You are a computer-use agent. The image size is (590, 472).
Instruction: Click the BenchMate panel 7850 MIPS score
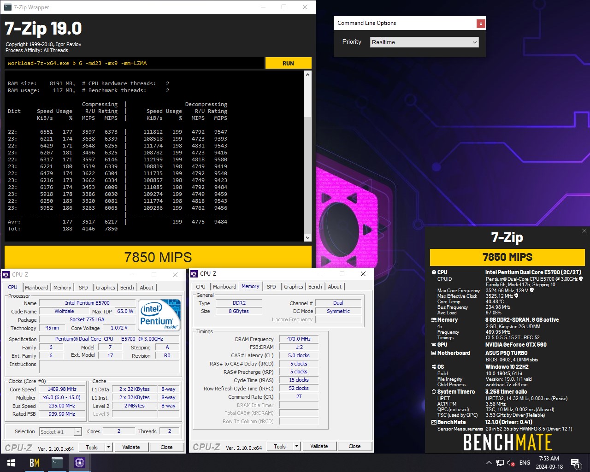click(x=507, y=257)
